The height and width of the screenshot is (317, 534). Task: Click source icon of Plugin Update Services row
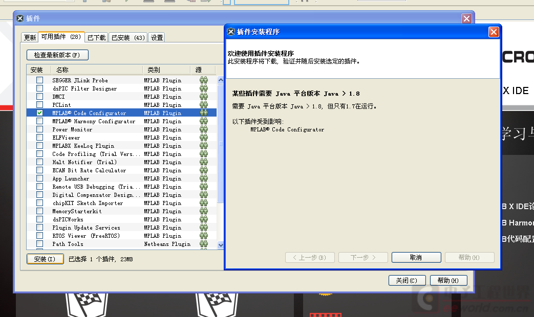point(204,227)
